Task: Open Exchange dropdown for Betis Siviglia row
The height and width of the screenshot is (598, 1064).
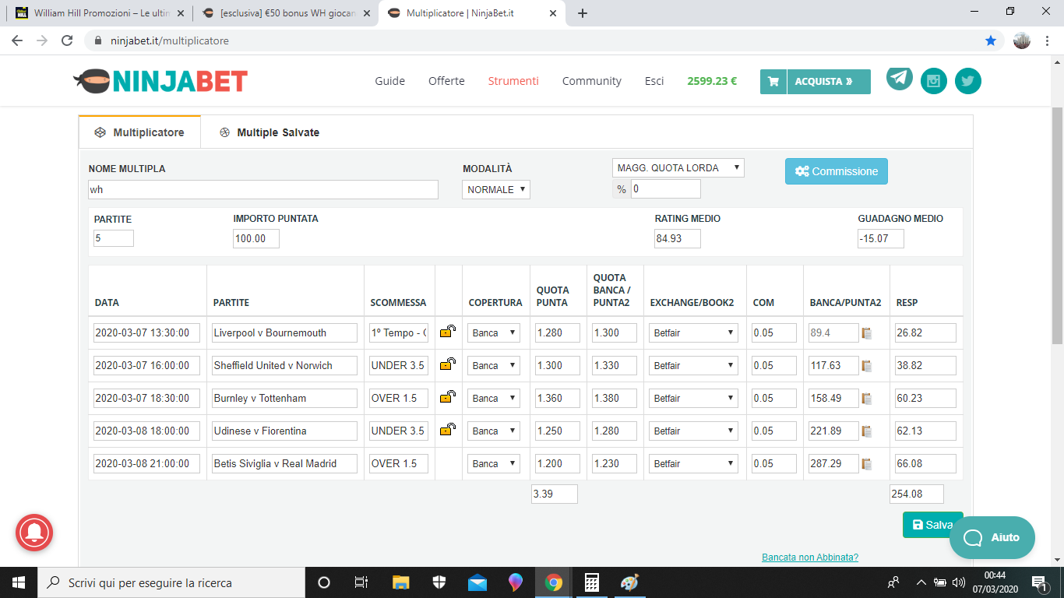Action: coord(693,463)
